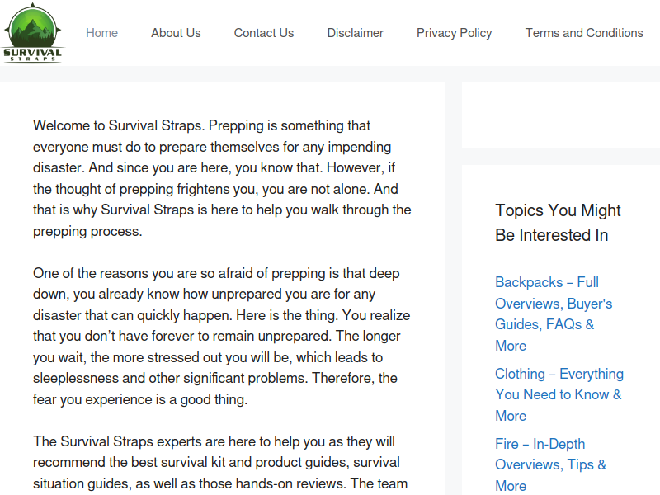Click the Survival Straps logo
The image size is (660, 495).
click(32, 33)
